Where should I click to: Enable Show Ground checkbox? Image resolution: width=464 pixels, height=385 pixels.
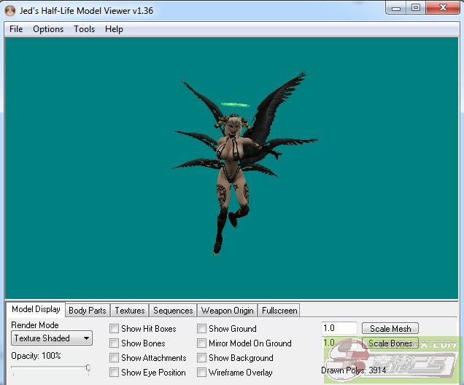click(202, 329)
